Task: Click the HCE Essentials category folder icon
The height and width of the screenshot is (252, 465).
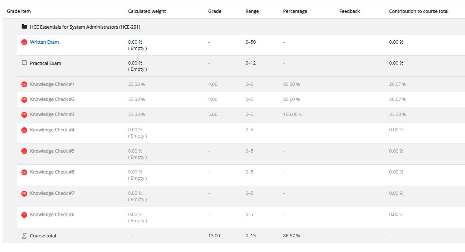Action: [24, 27]
